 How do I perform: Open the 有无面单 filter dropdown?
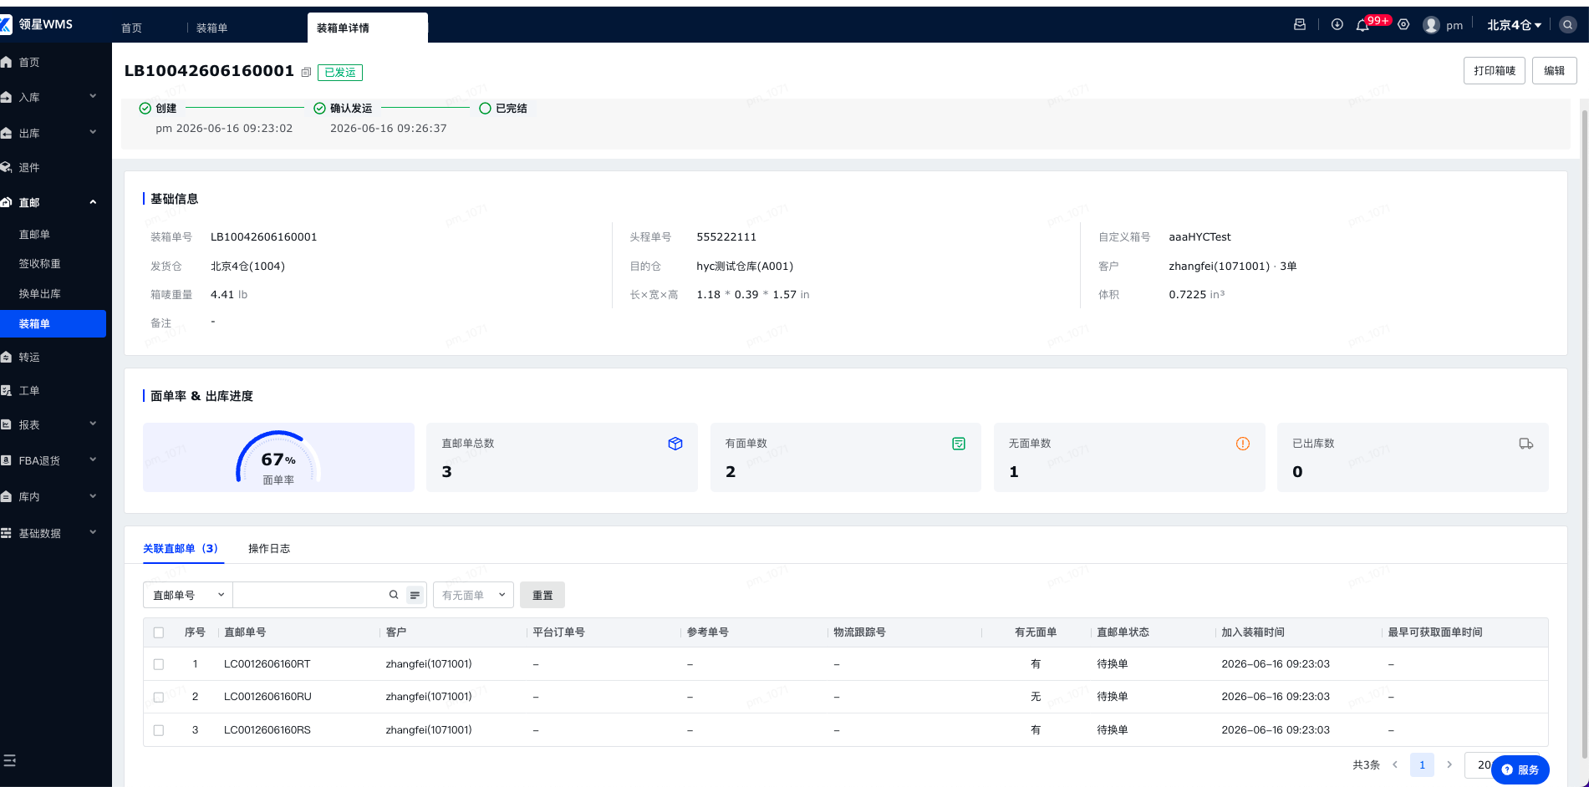tap(473, 595)
